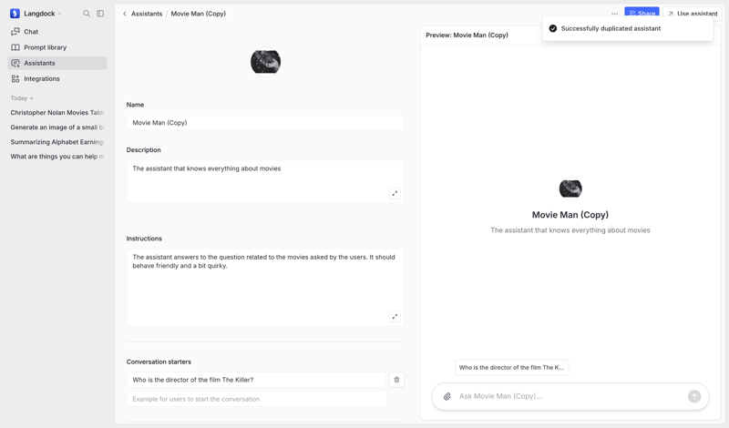Click the Successfully duplicated assistant notification
Viewport: 729px width, 428px height.
coord(627,28)
